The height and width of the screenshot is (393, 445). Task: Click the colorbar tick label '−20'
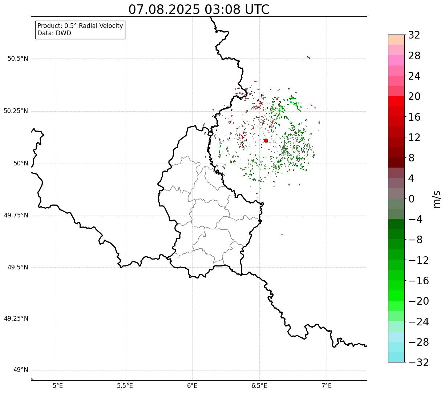(418, 301)
